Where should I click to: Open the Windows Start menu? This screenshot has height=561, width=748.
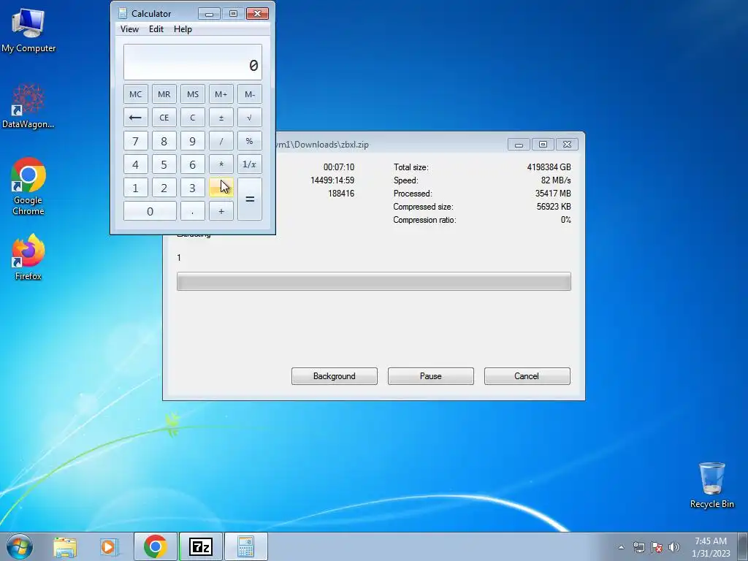pos(20,546)
